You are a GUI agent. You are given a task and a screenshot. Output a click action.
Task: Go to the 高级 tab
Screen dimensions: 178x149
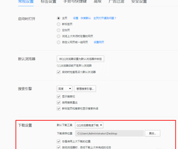97,2
